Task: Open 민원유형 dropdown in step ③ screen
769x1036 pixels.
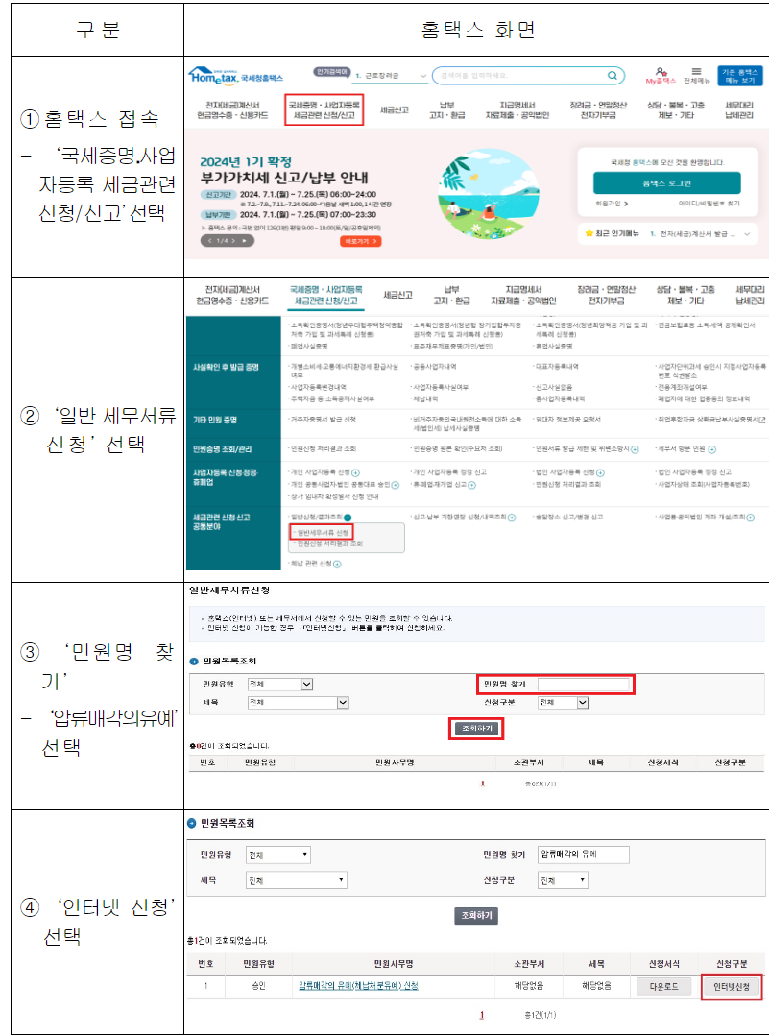Action: click(x=280, y=685)
